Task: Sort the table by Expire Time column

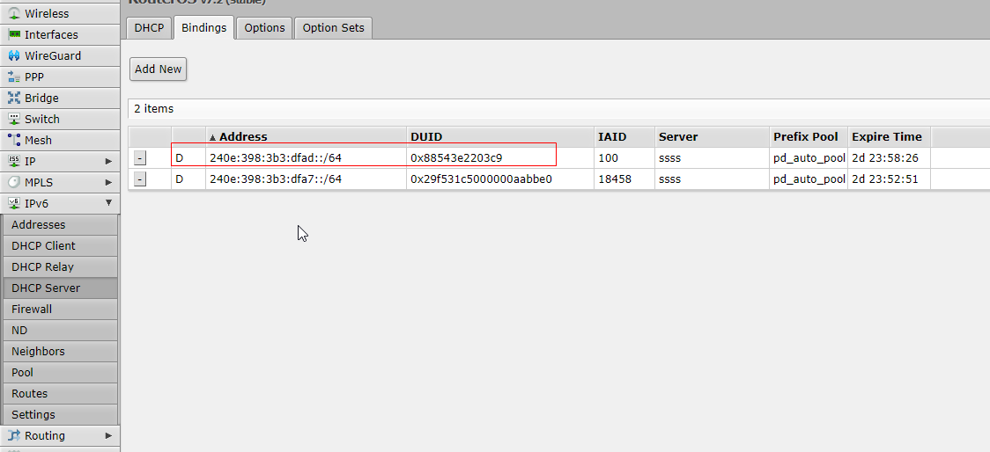Action: 886,136
